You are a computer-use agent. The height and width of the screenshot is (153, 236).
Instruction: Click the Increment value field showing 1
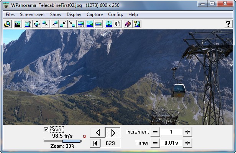171,132
